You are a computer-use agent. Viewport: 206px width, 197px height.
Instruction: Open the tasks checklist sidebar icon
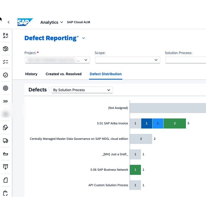click(x=5, y=62)
